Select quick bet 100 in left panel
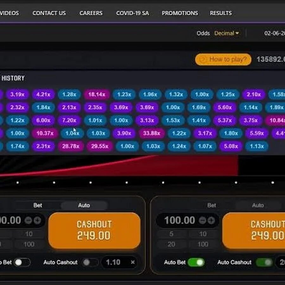 (x=29, y=244)
